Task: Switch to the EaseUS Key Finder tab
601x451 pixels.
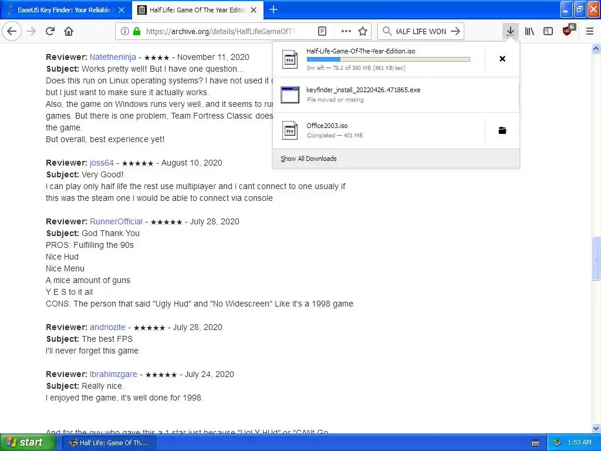Action: 63,10
